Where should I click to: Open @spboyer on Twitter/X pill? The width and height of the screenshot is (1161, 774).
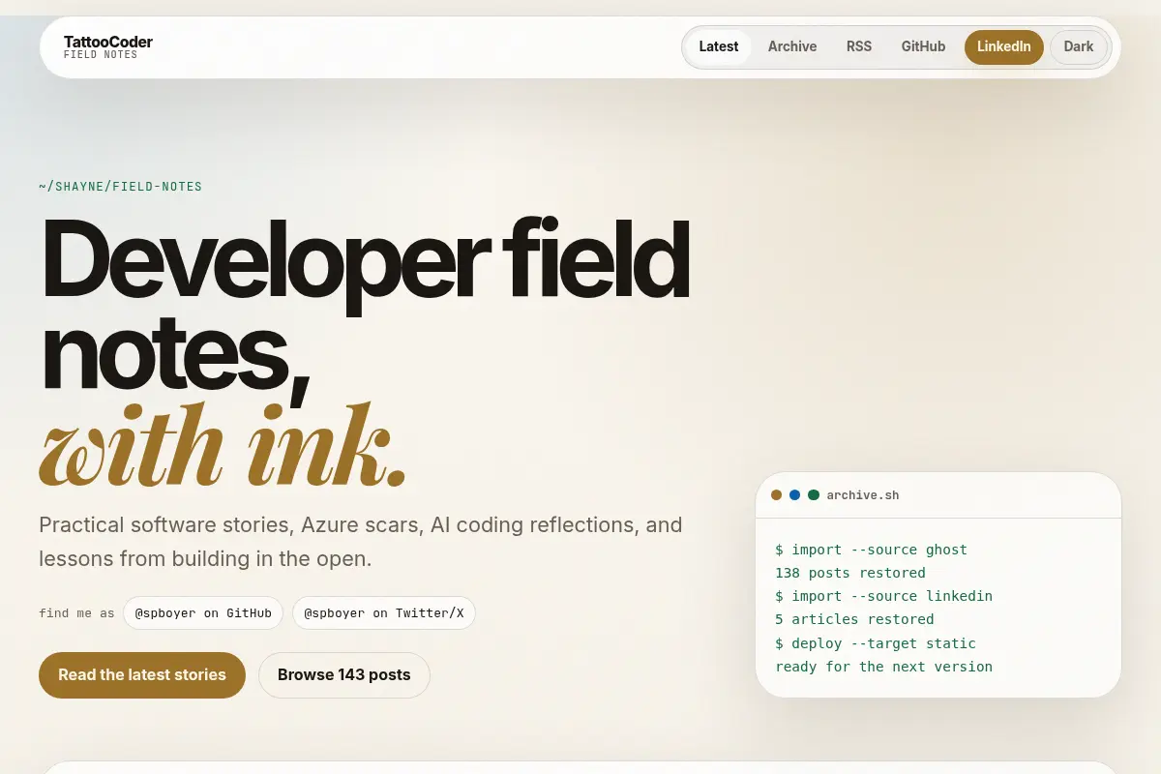pyautogui.click(x=384, y=613)
